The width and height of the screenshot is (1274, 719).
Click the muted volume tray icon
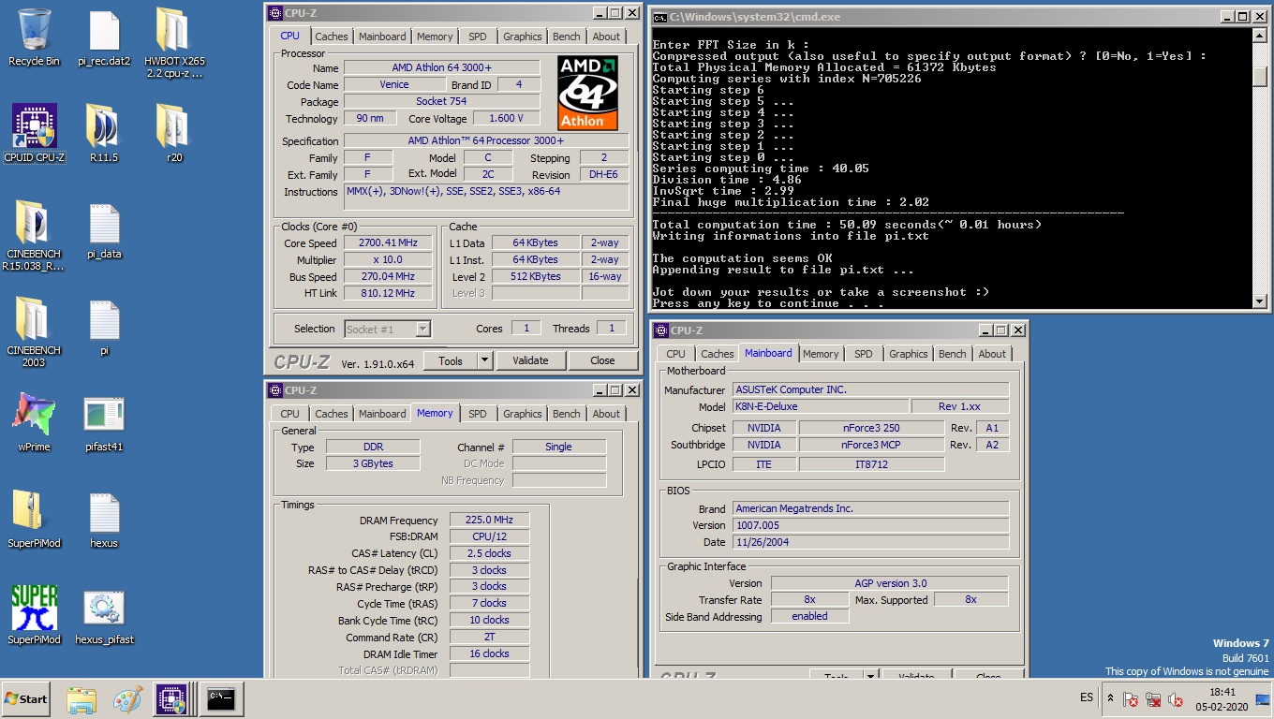1176,699
